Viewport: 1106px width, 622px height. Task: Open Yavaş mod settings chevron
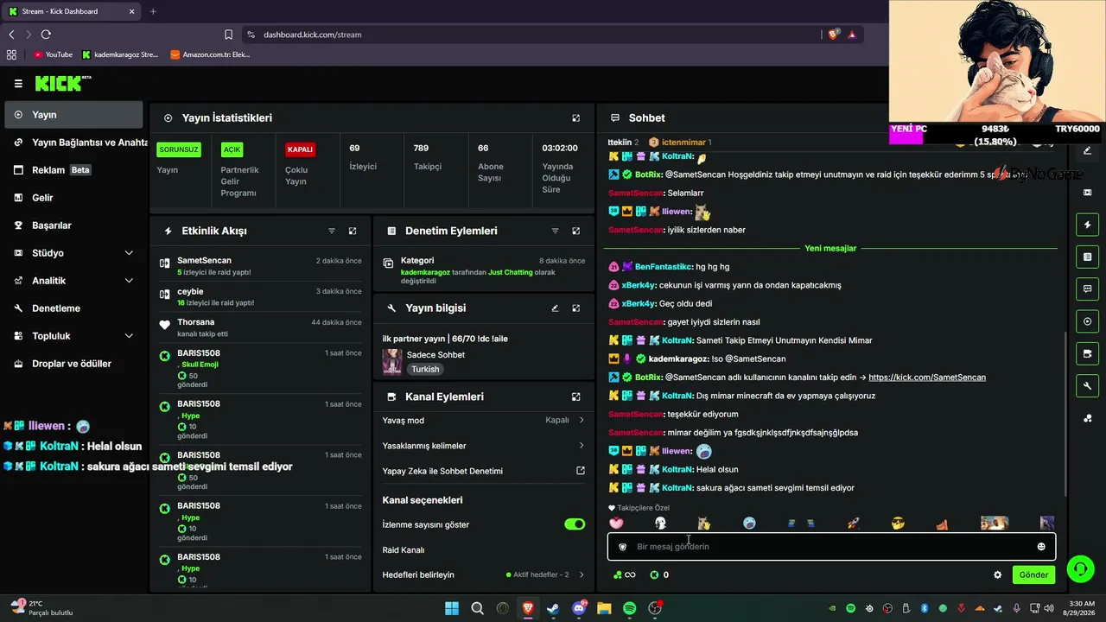582,420
